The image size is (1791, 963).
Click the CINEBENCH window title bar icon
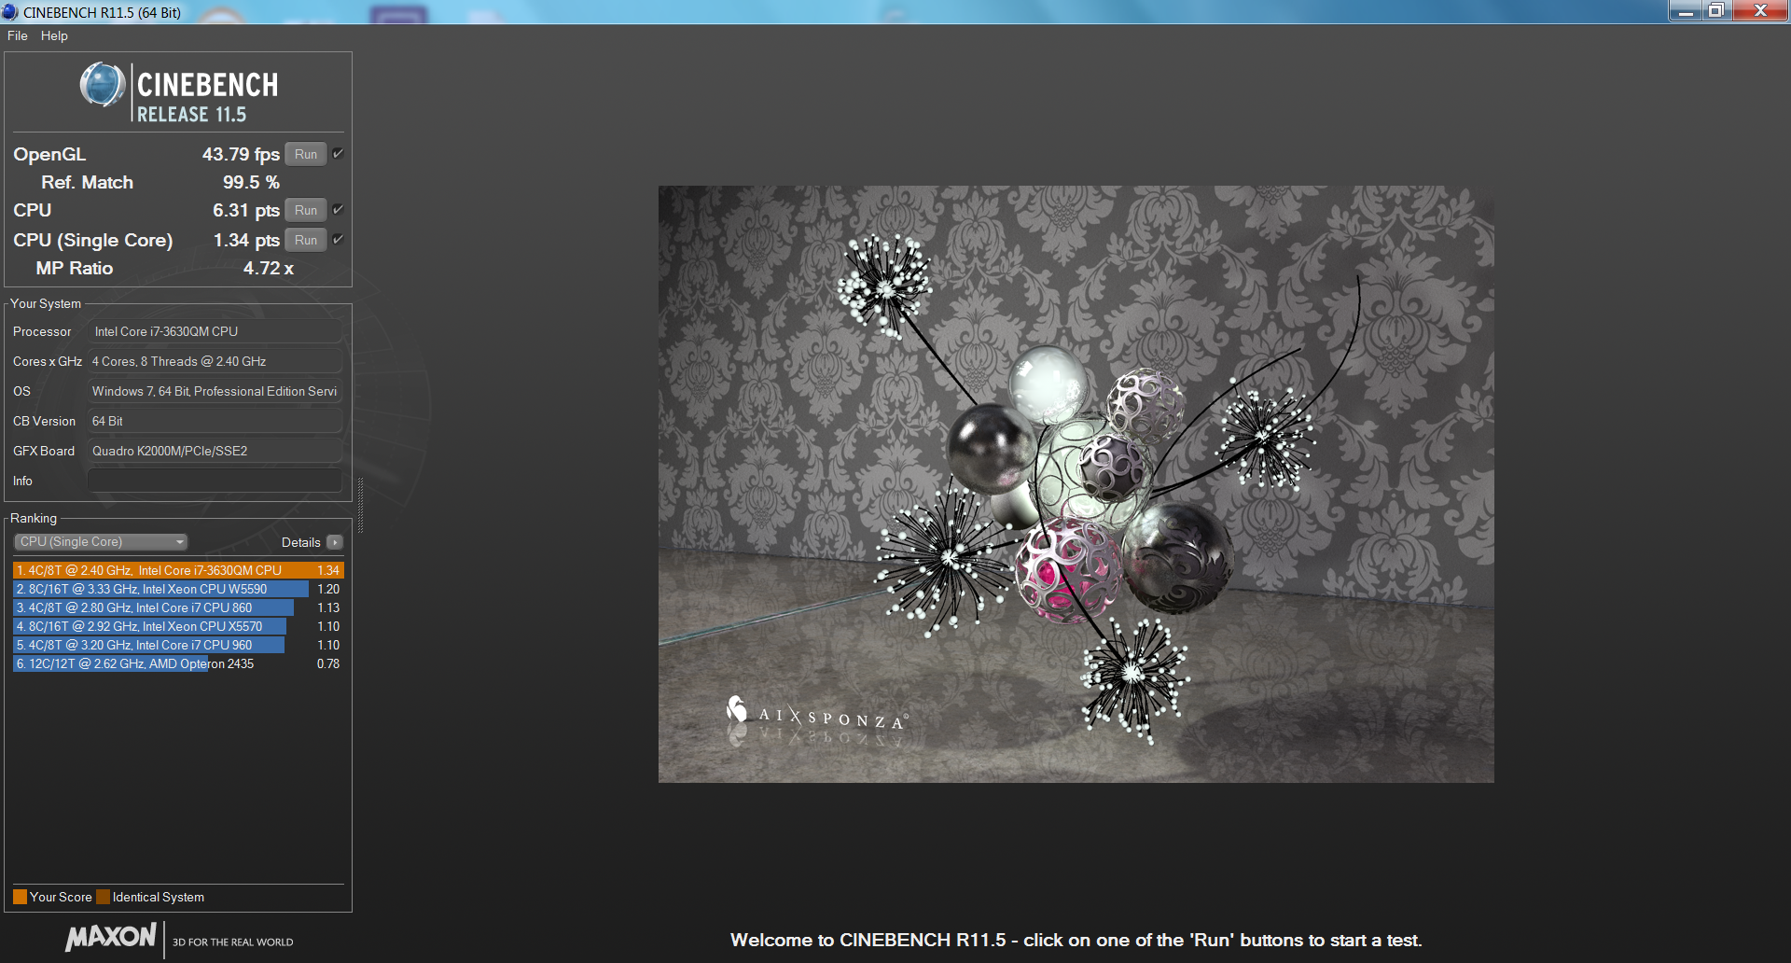10,12
